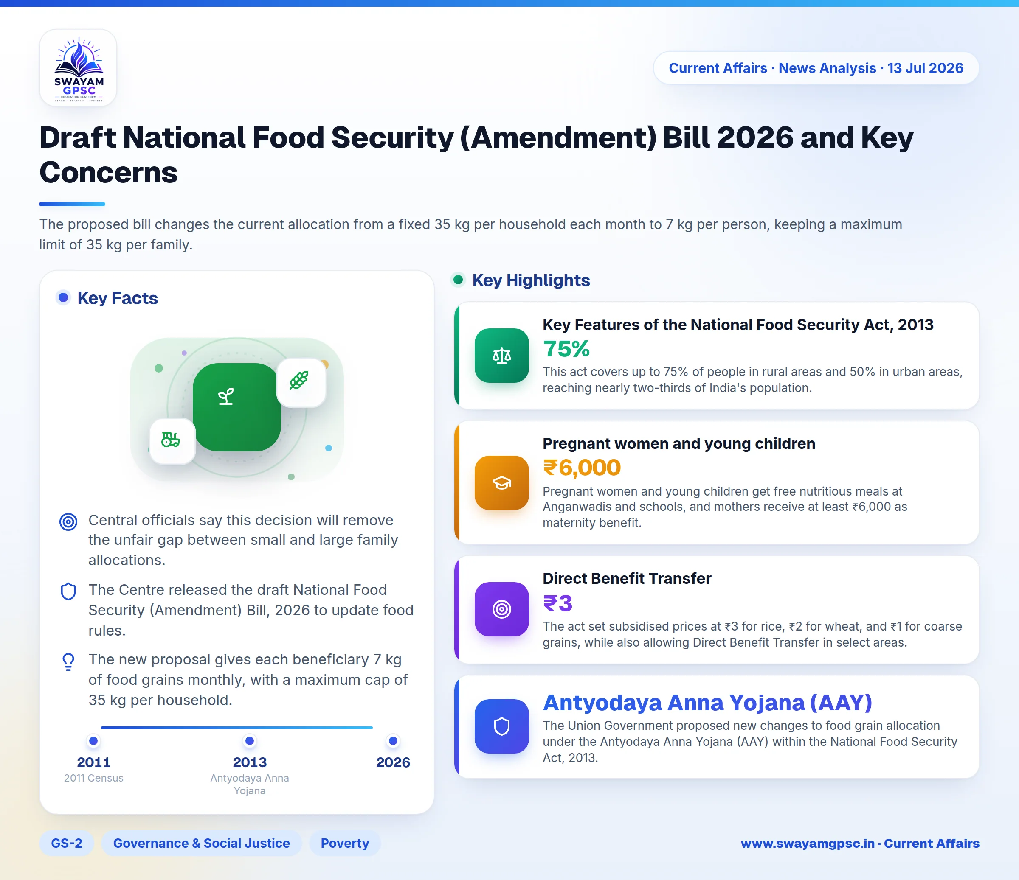This screenshot has width=1019, height=880.
Task: Click the 75% statistic value
Action: pyautogui.click(x=566, y=349)
